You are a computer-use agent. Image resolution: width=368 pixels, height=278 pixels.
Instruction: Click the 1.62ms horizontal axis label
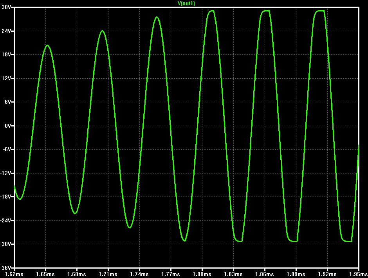pyautogui.click(x=14, y=274)
